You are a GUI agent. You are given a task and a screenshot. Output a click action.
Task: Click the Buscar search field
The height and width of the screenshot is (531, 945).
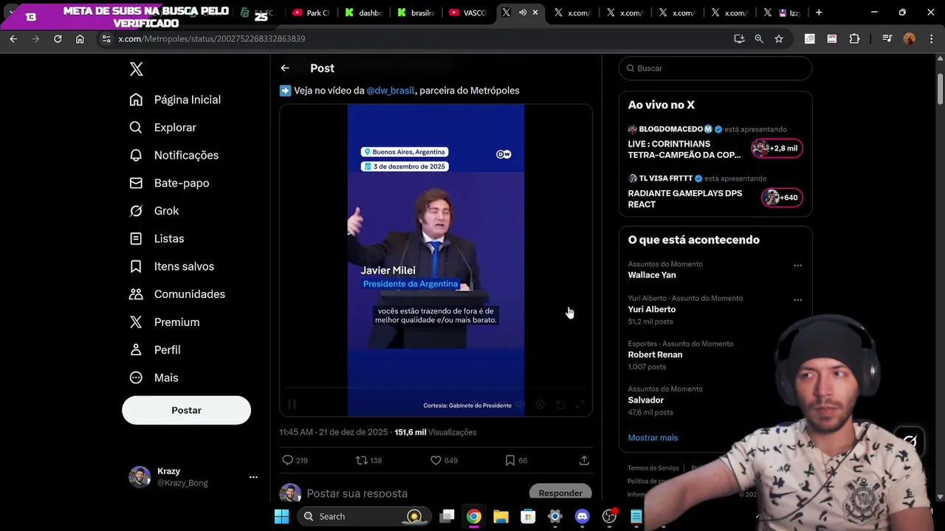point(715,68)
